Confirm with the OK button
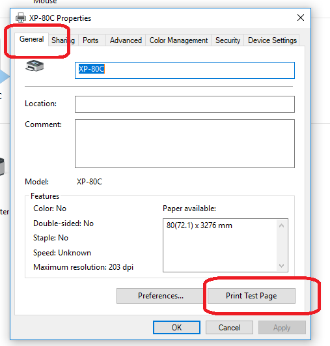The image size is (330, 346). (x=176, y=328)
